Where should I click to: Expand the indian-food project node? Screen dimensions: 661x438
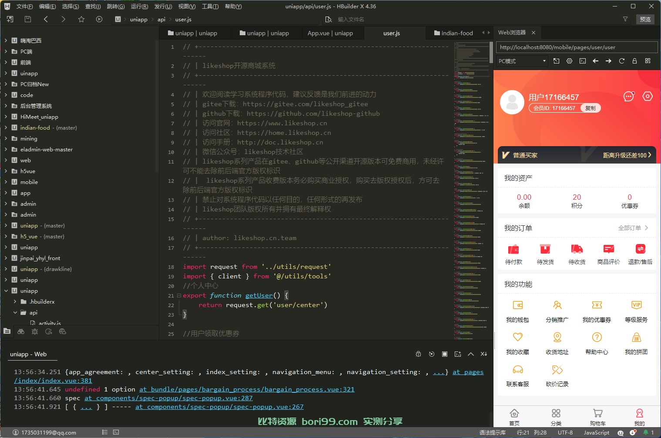point(6,128)
